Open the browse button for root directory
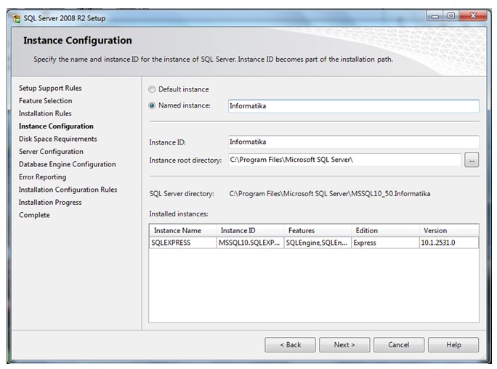The height and width of the screenshot is (369, 497). click(x=472, y=160)
